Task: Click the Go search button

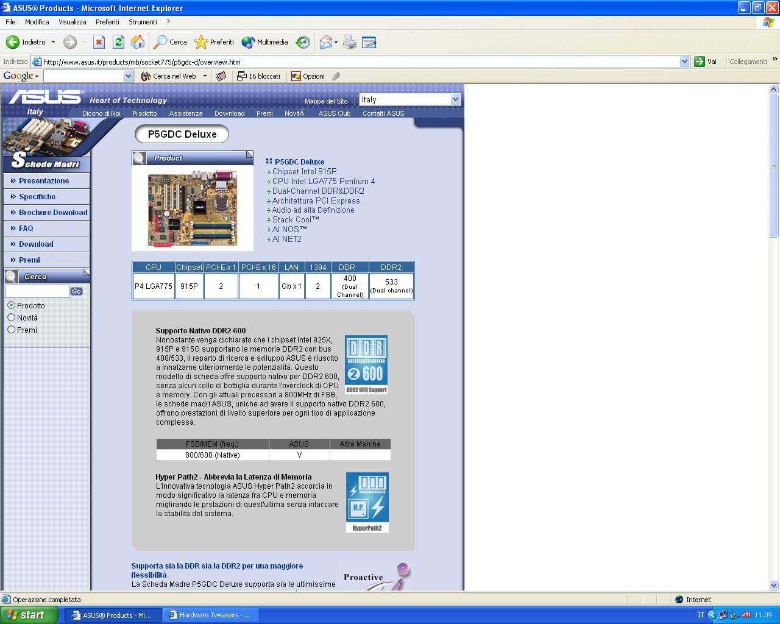Action: click(76, 291)
